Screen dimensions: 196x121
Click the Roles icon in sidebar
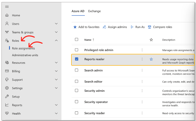click(x=7, y=41)
